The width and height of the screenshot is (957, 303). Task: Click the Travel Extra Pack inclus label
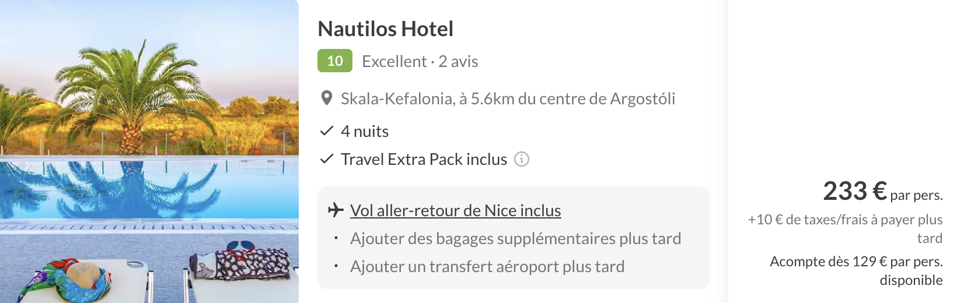click(424, 159)
